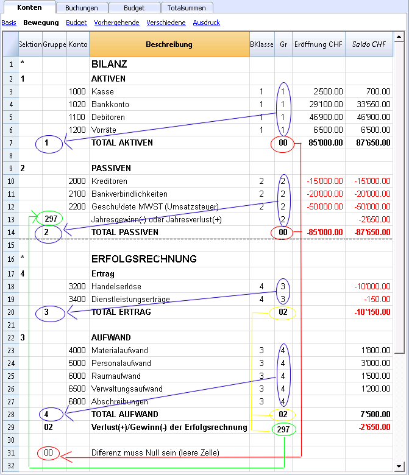Viewport: 409px width, 475px height.
Task: Switch to the Konten tab
Action: click(29, 7)
